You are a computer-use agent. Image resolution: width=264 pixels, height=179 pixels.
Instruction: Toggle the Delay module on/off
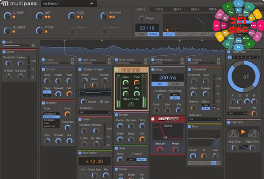coord(152,70)
